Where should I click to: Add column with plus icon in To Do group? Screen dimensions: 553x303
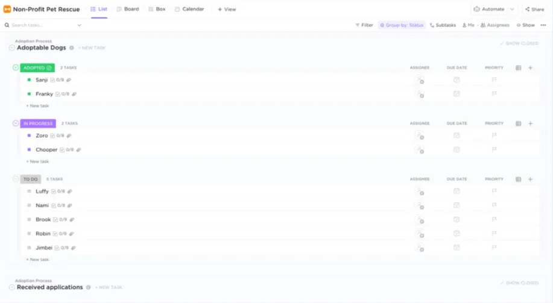530,179
